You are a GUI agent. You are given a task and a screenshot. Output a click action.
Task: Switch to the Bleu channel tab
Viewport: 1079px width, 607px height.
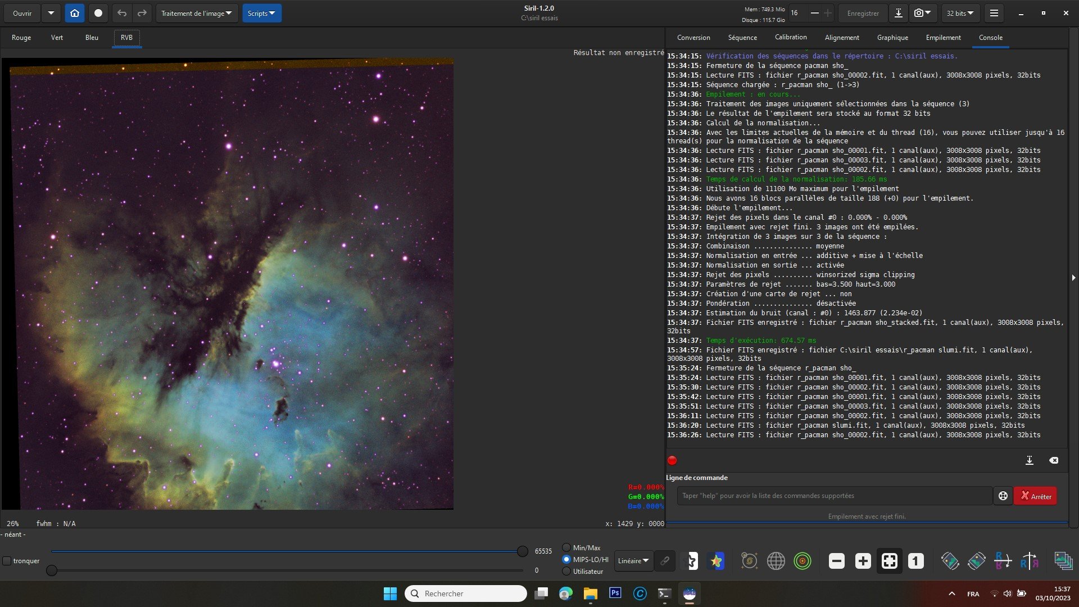pyautogui.click(x=92, y=38)
